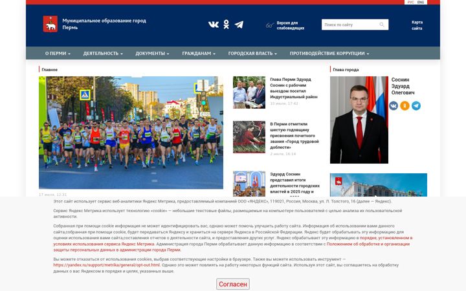Open thumbnail of итоги деятельности 2025 news

pyautogui.click(x=249, y=184)
